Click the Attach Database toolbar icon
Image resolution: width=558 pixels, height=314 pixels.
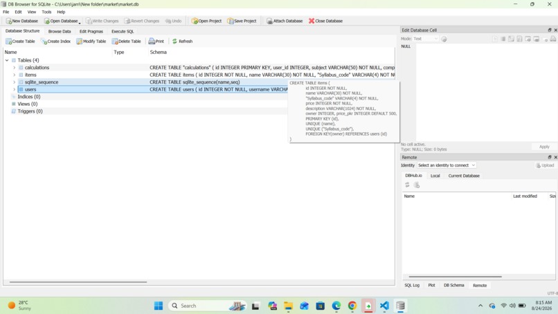click(269, 21)
